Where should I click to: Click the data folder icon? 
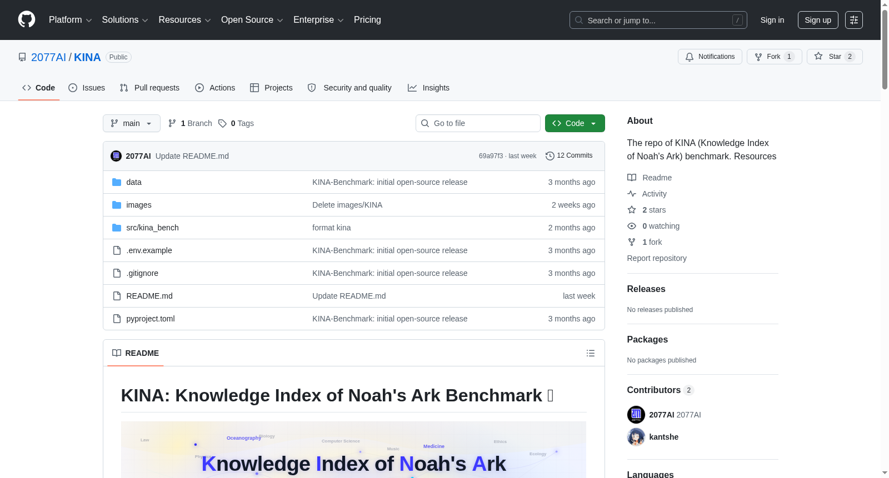click(x=117, y=182)
